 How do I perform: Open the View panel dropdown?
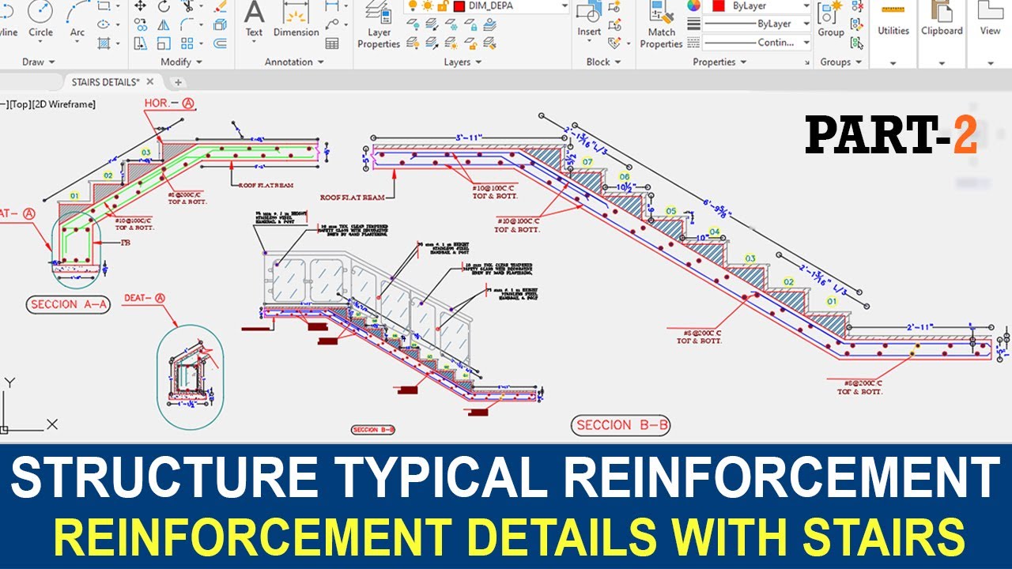(990, 63)
